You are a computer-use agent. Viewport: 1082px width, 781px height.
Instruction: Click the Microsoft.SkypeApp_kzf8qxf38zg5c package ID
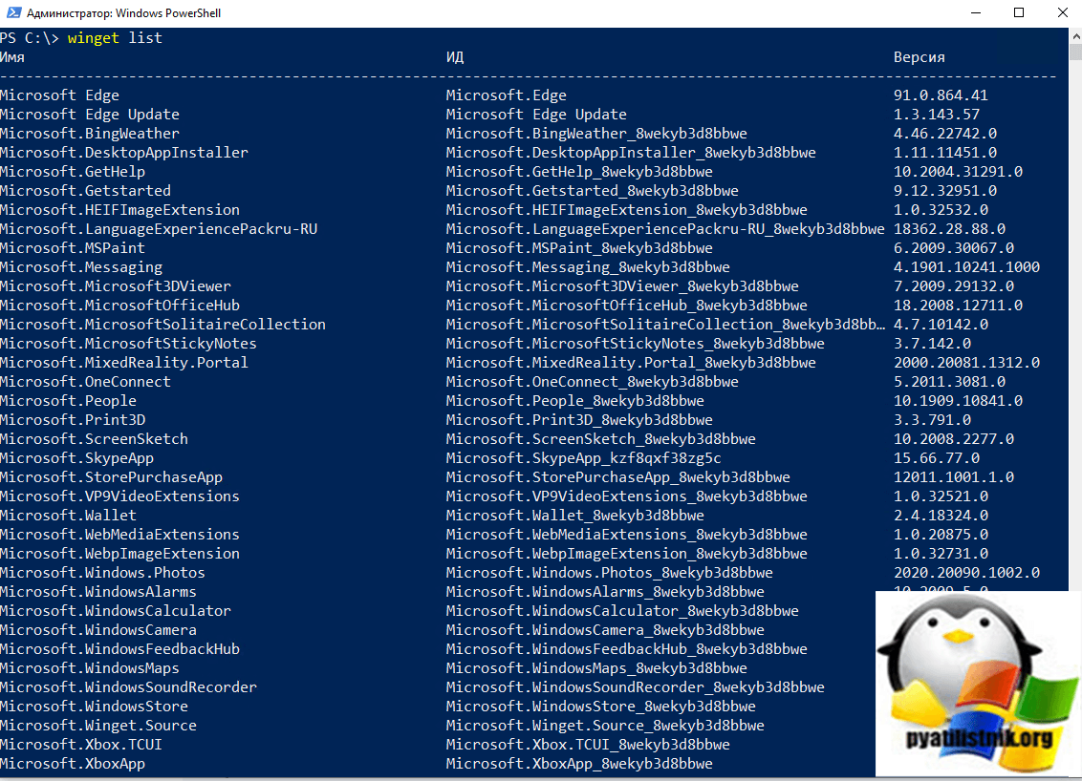[583, 458]
